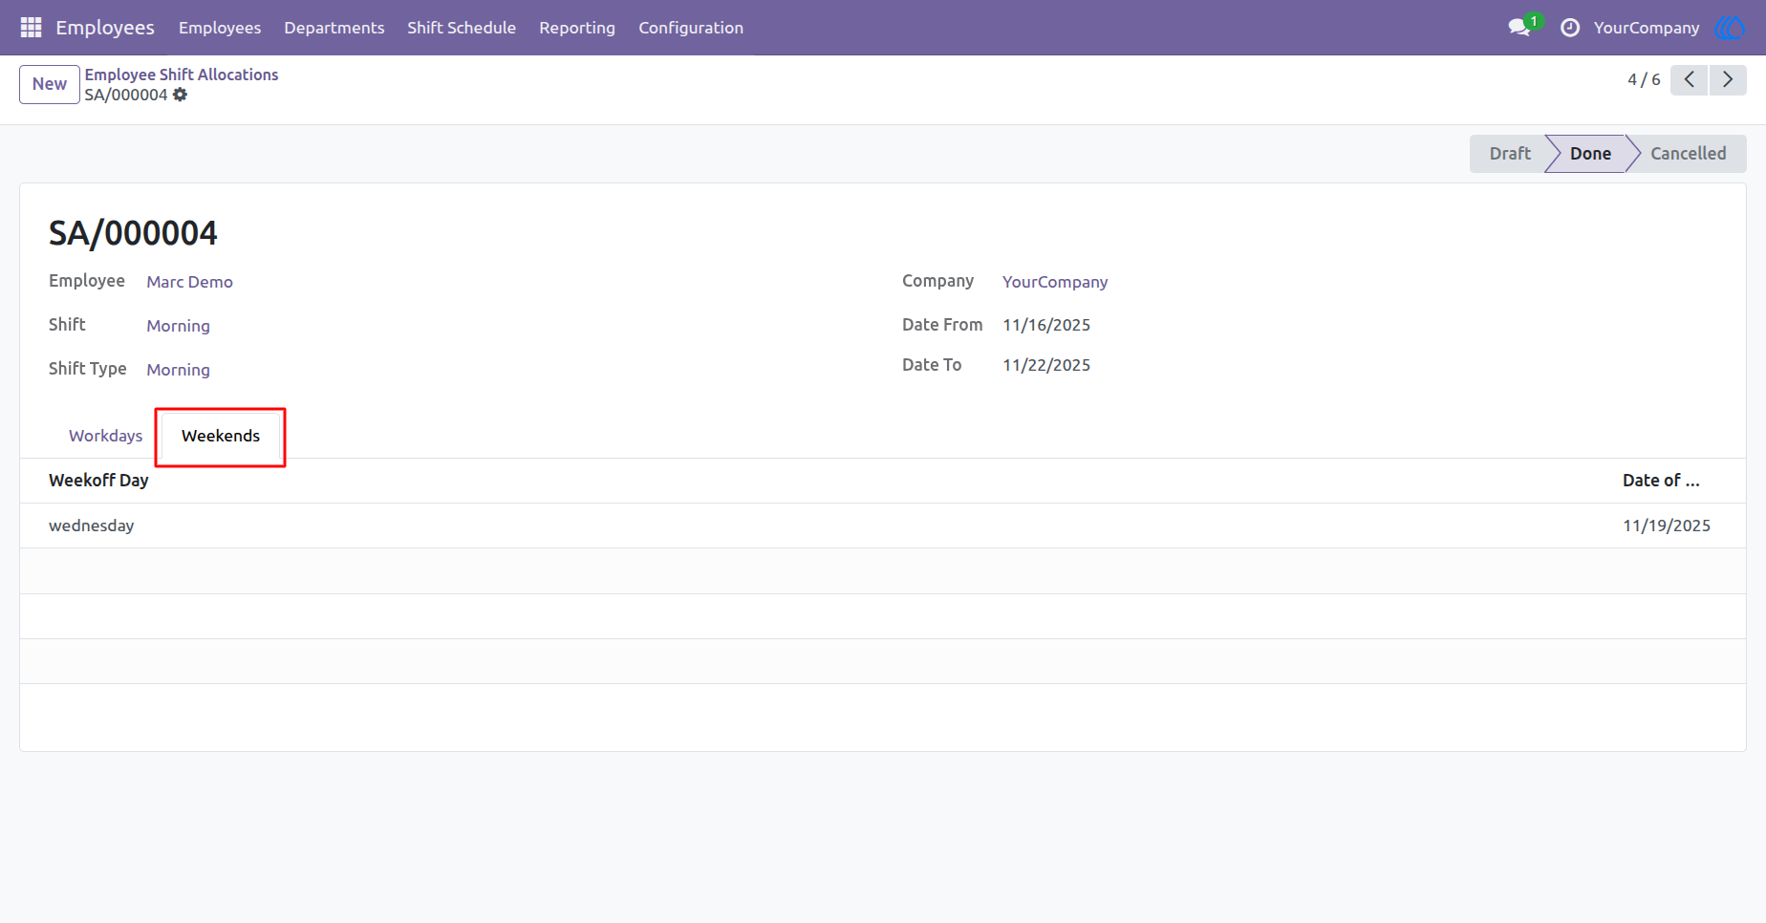Screen dimensions: 1766x923
Task: Click the Date From value 11/16/2025
Action: click(x=1046, y=325)
